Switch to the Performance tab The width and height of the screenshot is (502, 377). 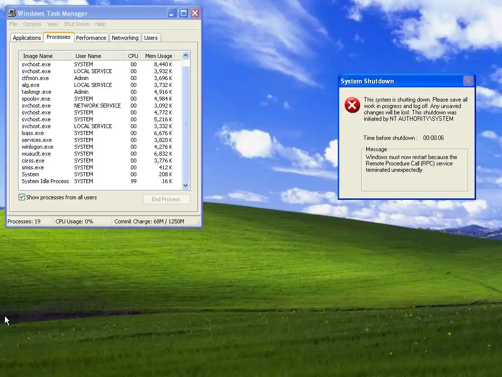point(91,37)
